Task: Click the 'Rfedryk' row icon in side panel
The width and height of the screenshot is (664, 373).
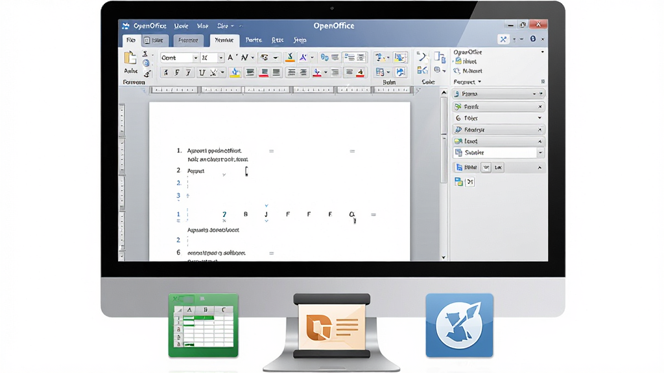Action: pos(458,130)
